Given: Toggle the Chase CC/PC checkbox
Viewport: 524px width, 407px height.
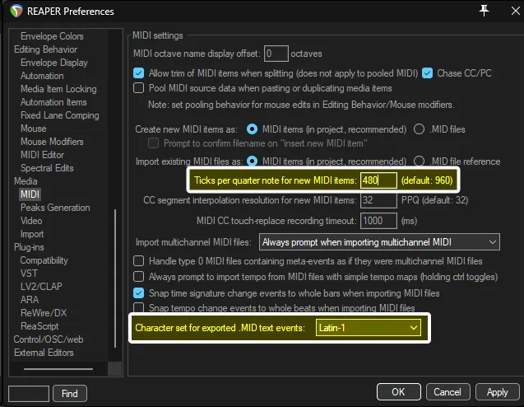Looking at the screenshot, I should point(427,73).
